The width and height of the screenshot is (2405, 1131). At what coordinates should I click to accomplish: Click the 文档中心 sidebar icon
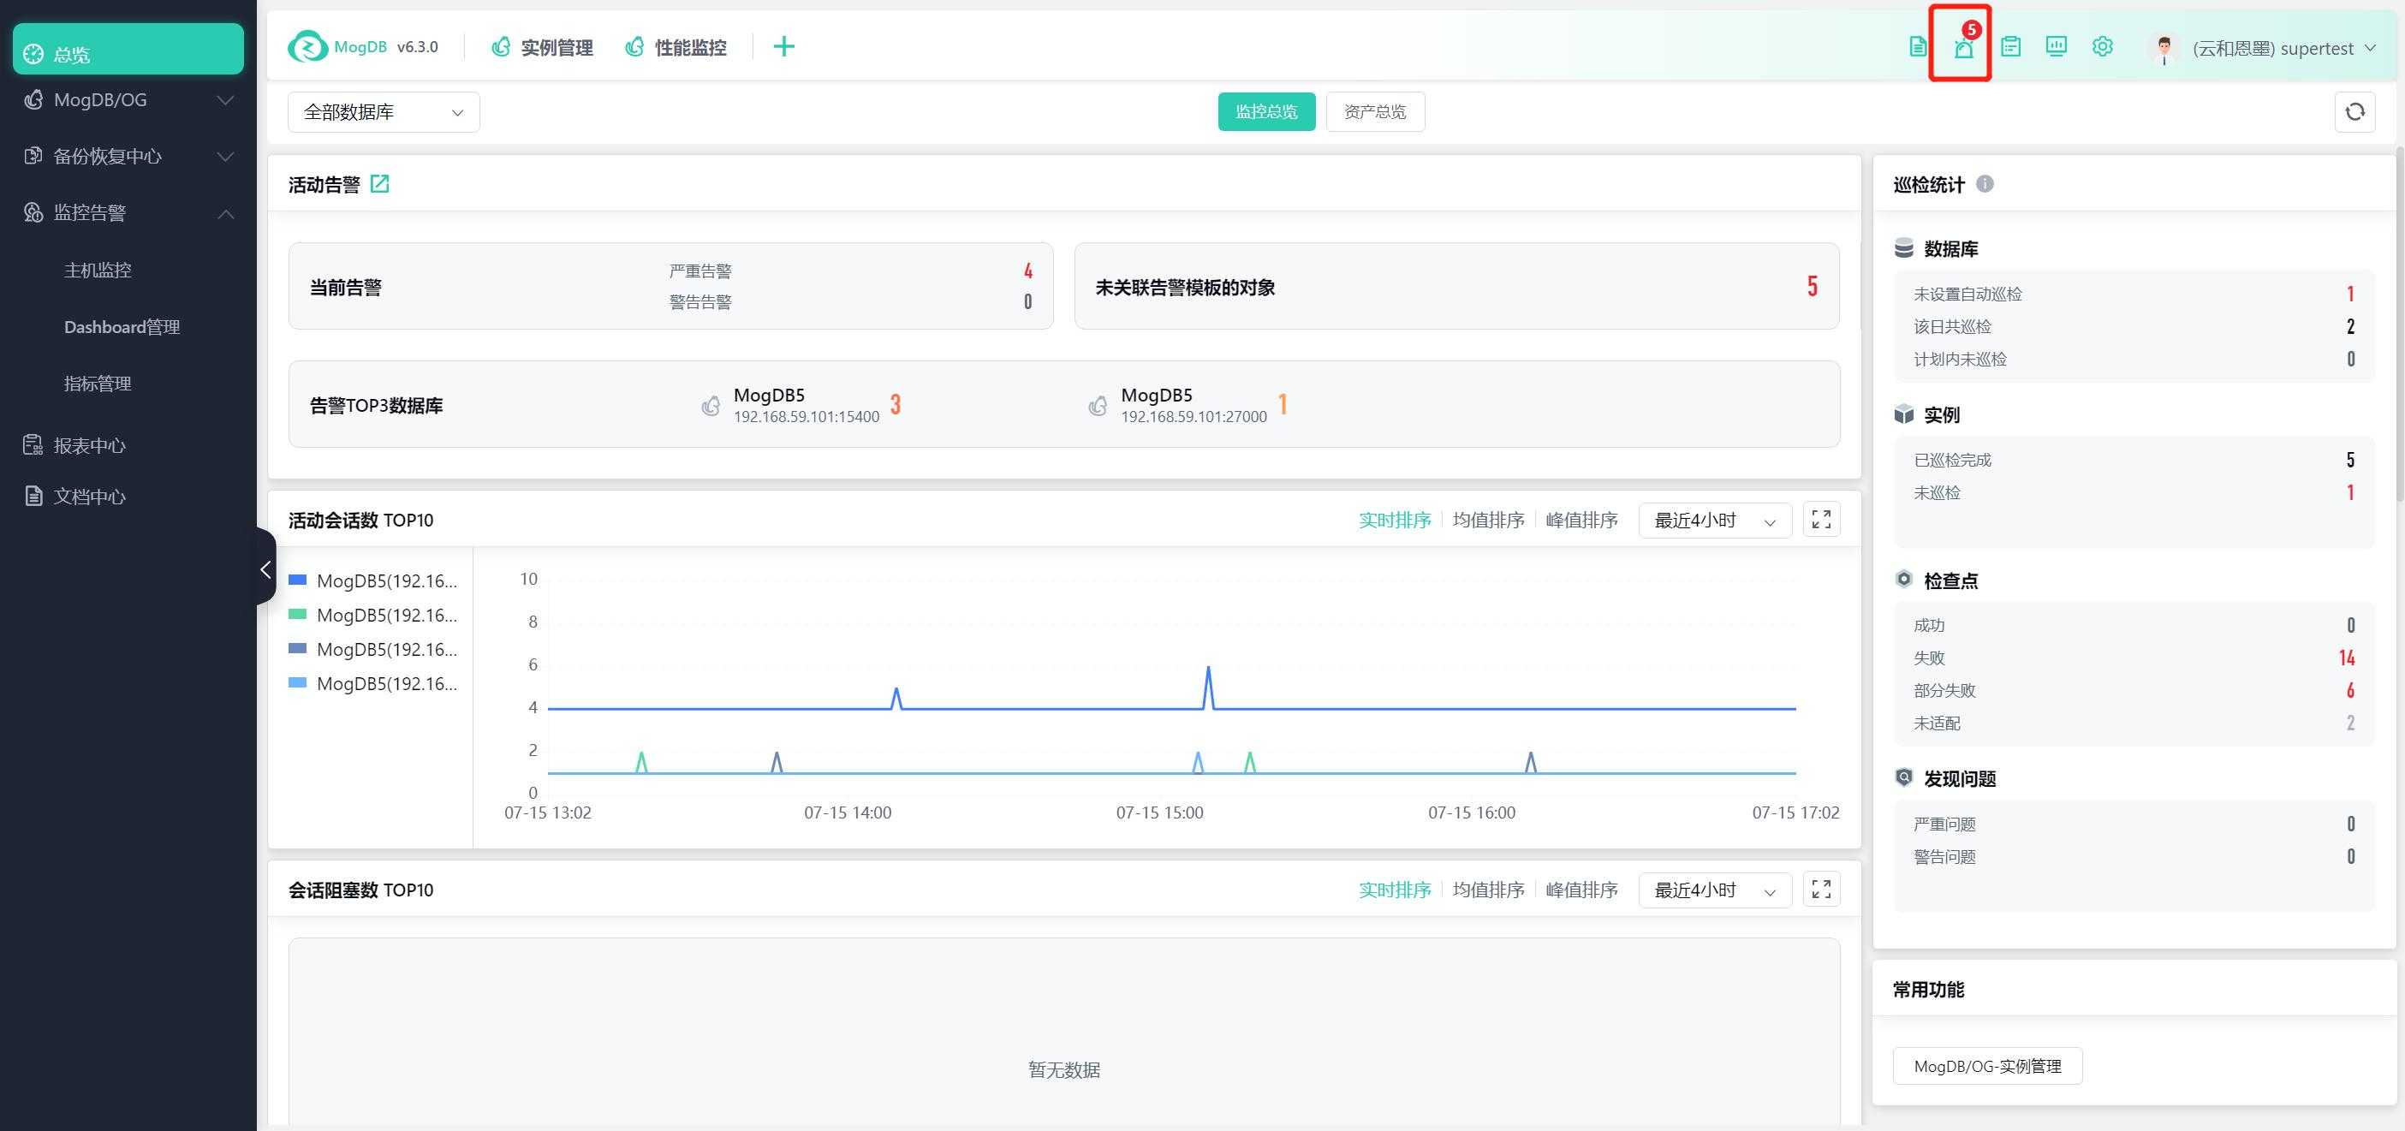(33, 496)
